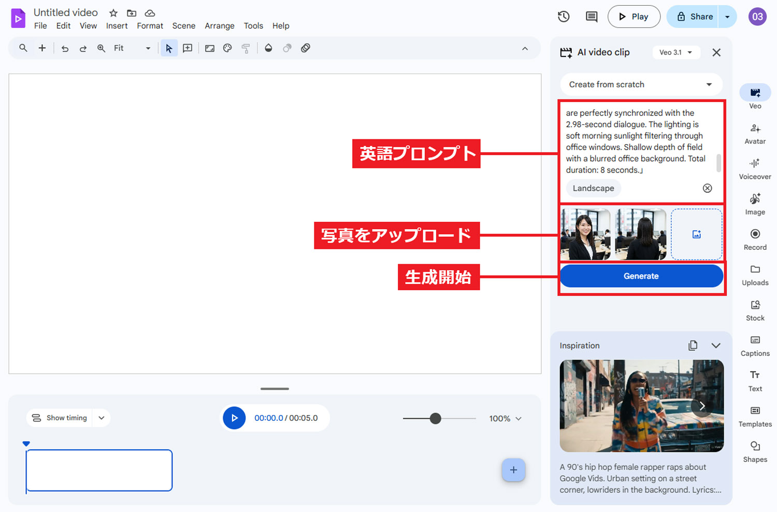Adjust the timeline zoom slider
The image size is (777, 512).
437,418
